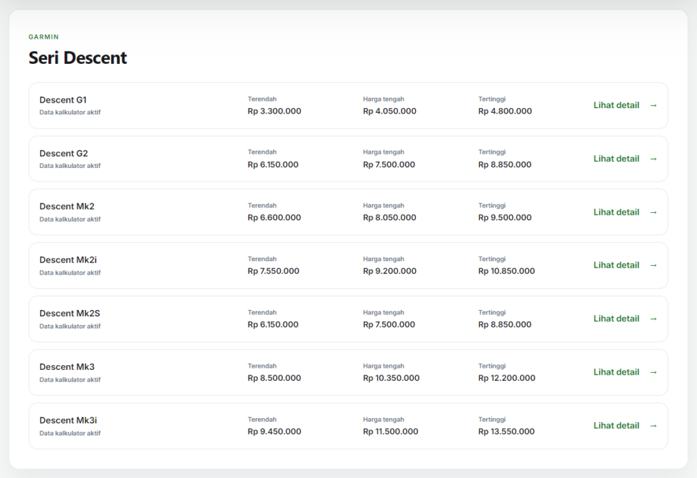The image size is (697, 478).
Task: Click Data kalkulator aktif under Descent G1
Action: (x=70, y=112)
